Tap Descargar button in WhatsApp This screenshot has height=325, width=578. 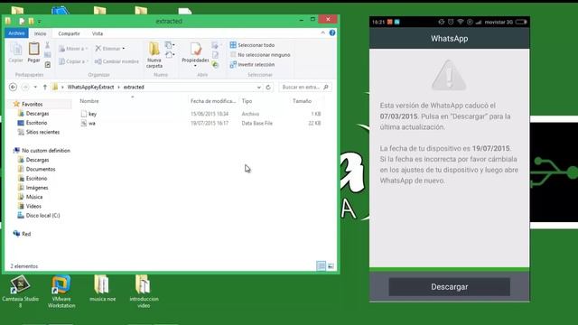(x=450, y=287)
